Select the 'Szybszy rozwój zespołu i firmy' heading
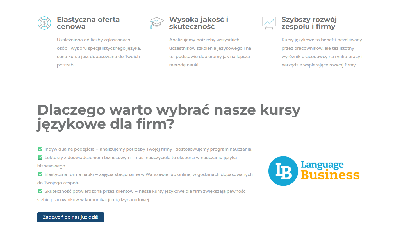 tap(309, 23)
